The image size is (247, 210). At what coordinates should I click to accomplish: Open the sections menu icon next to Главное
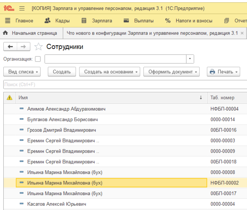coord(8,21)
